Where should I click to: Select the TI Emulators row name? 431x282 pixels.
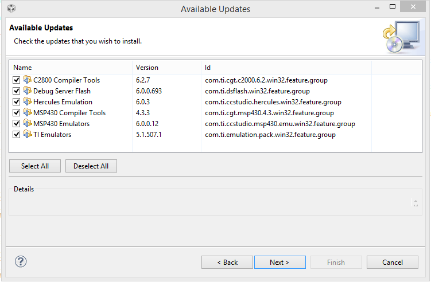pos(52,135)
